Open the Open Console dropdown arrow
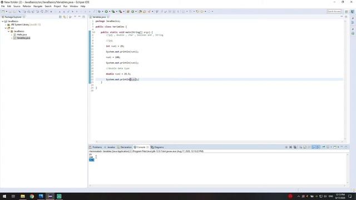Screen dimensions: 356x200 point(338,147)
